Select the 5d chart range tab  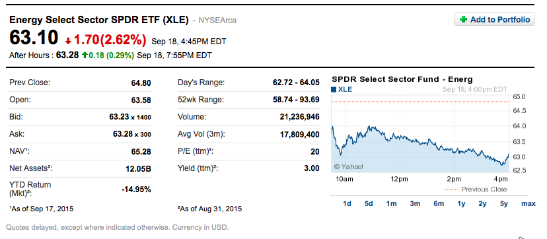[369, 204]
